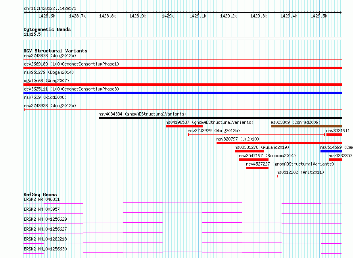
Task: Open variant nsv3331911 label
Action: pos(338,131)
